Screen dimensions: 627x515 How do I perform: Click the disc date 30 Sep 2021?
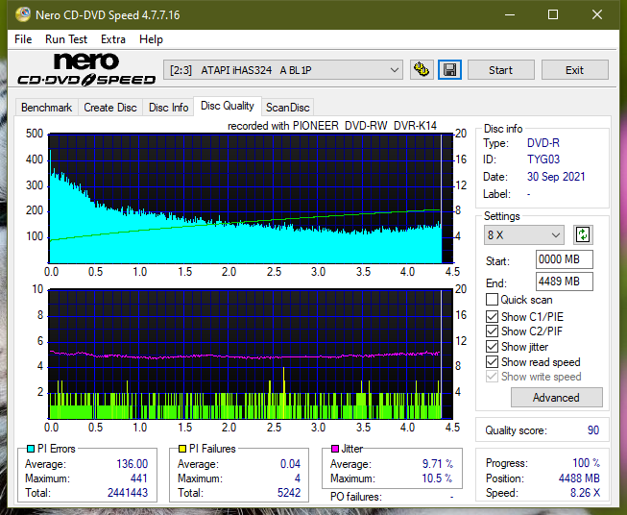pos(556,177)
